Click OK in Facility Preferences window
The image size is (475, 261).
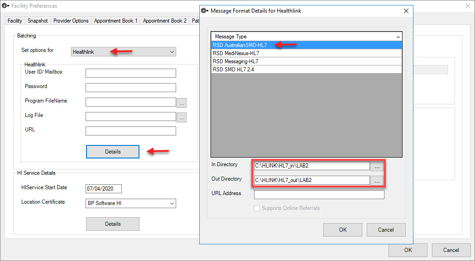[408, 250]
